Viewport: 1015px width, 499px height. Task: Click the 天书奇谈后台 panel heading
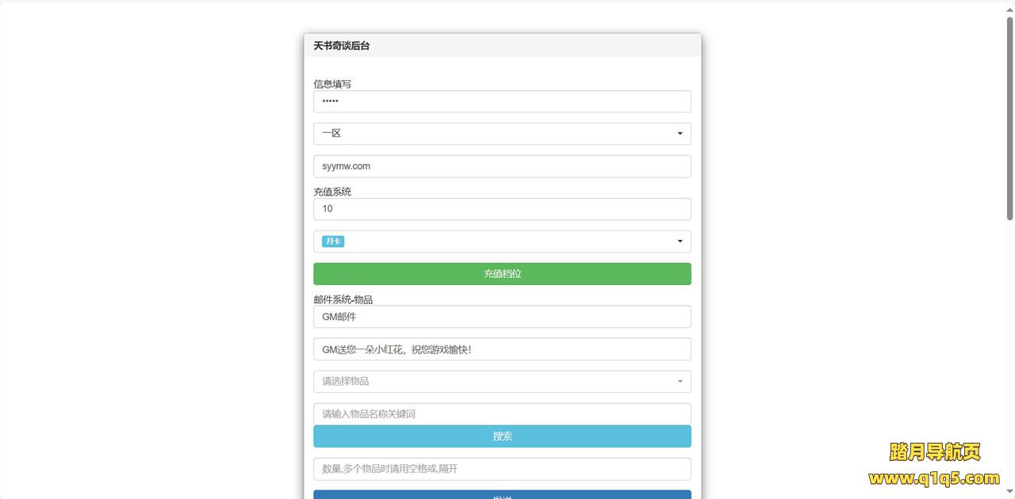342,46
